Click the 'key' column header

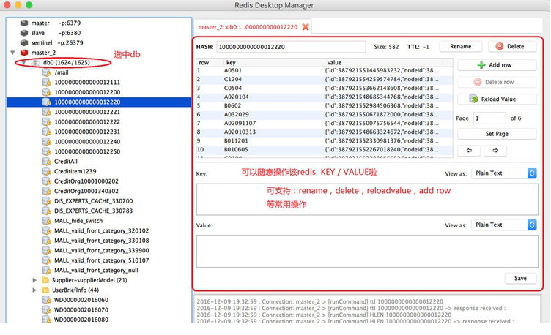[x=274, y=62]
